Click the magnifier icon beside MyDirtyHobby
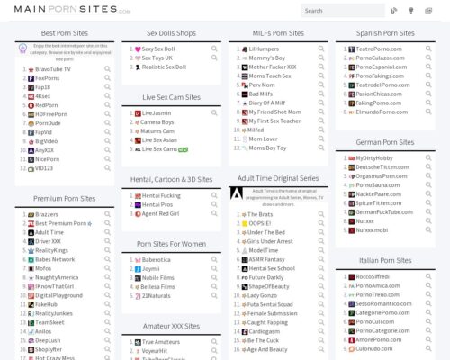 [x=428, y=157]
